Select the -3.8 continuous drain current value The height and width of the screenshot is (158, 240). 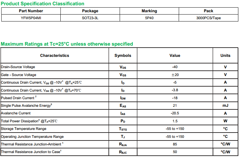tap(175, 90)
